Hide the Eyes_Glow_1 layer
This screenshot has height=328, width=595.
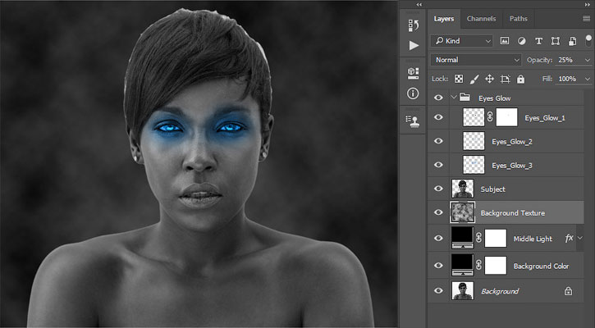tap(438, 117)
